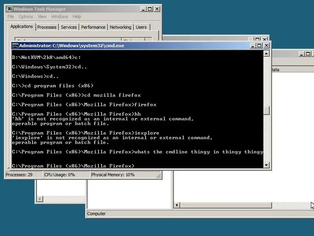Click the C:\Windows>cd.. line
Viewport: 314px width, 236px height.
[x=35, y=76]
